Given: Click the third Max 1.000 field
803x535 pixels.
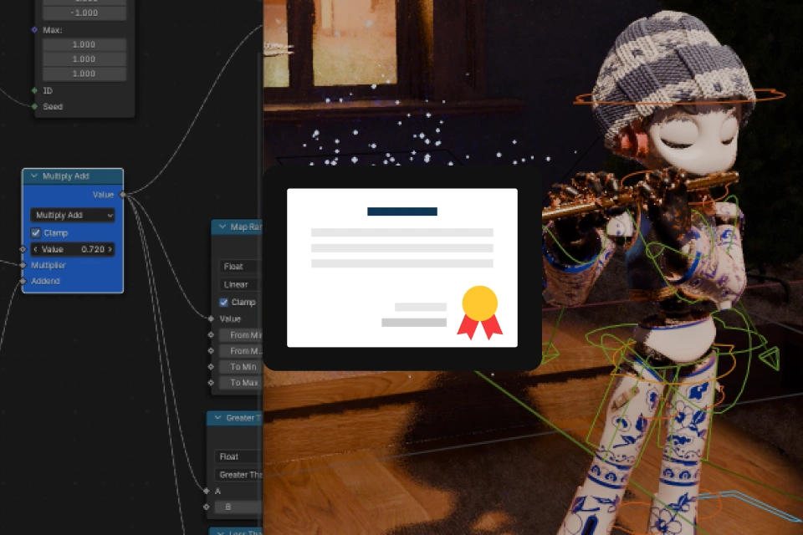Looking at the screenshot, I should click(x=84, y=74).
